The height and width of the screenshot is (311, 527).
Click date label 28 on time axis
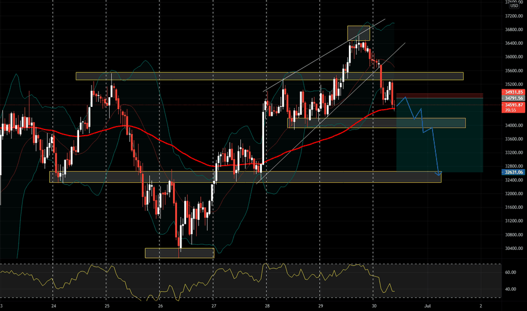coord(267,306)
